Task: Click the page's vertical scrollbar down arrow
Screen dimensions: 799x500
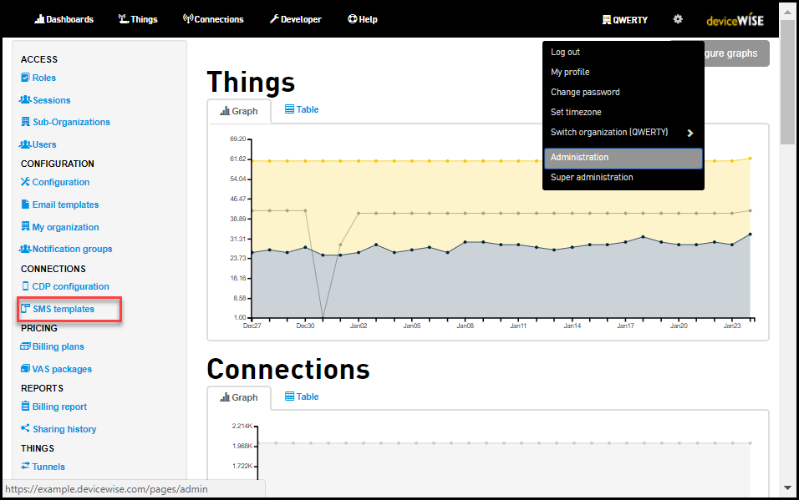Action: 787,487
